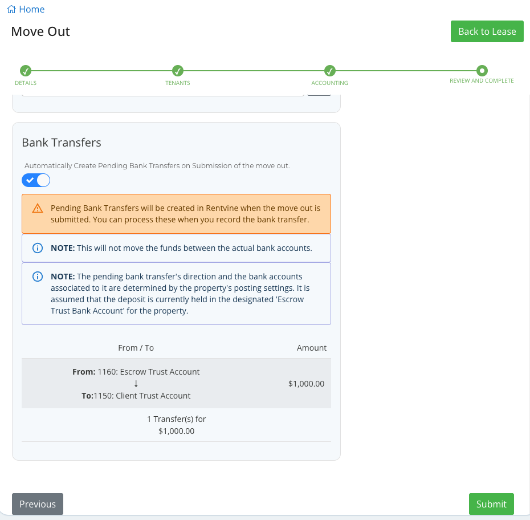This screenshot has height=520, width=530.
Task: Click the green checkmark on the DETAILS step
Action: click(x=26, y=71)
